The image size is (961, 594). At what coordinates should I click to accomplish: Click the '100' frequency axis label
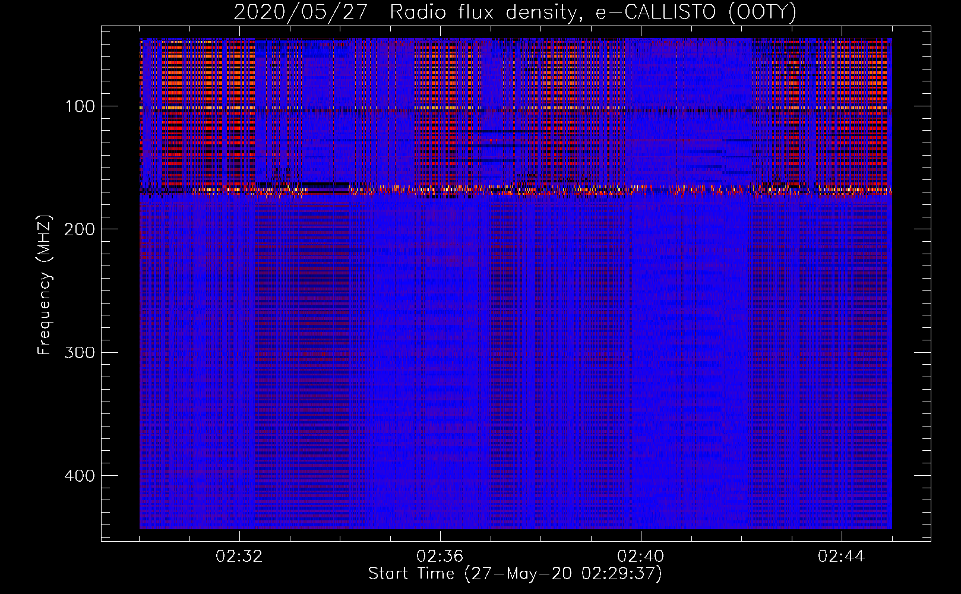click(80, 108)
